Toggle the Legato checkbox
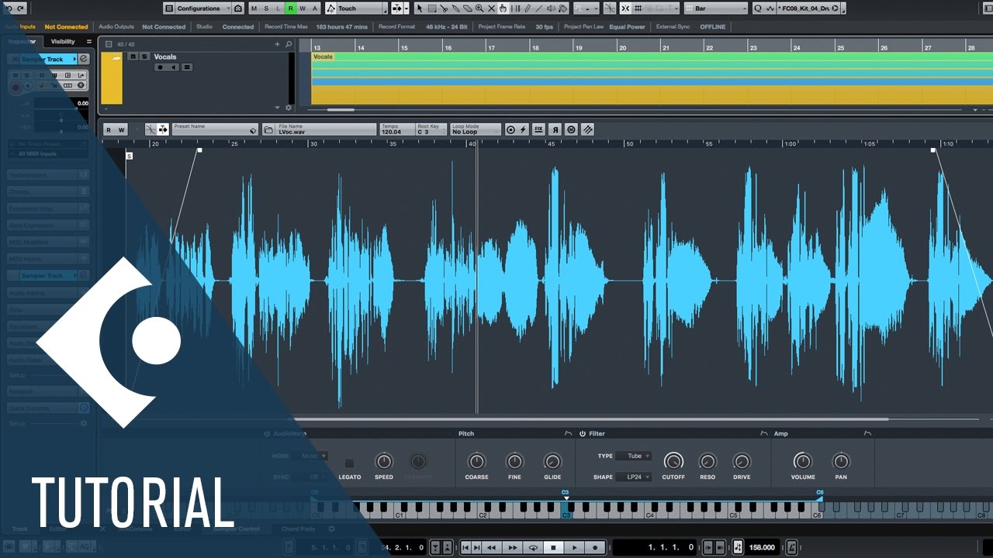Viewport: 993px width, 558px height. (x=349, y=463)
